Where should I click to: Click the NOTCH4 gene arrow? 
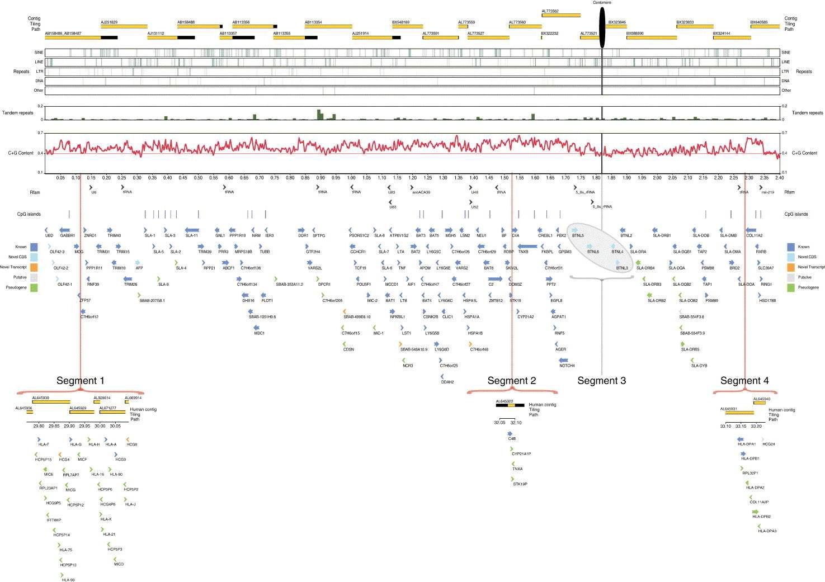(x=563, y=360)
